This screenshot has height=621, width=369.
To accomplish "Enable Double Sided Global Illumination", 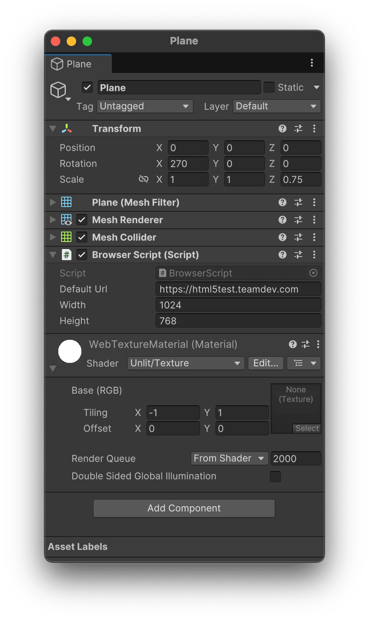I will pos(275,476).
